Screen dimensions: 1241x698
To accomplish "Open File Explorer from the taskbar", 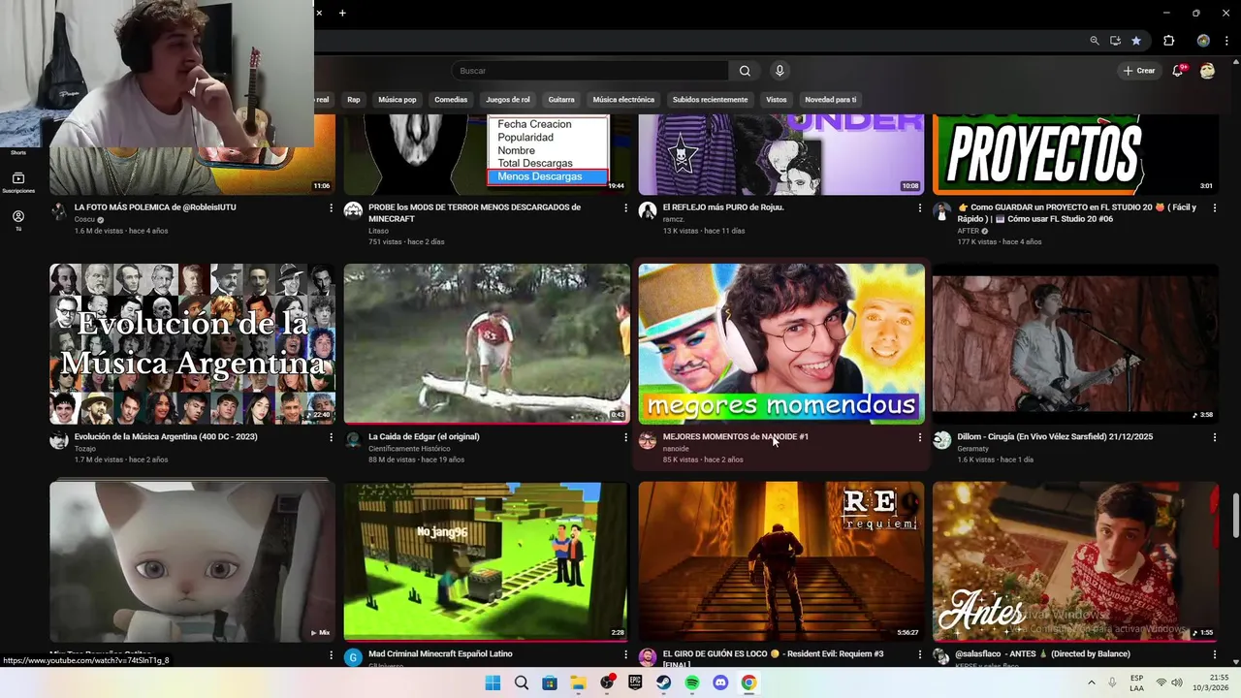I will [578, 682].
